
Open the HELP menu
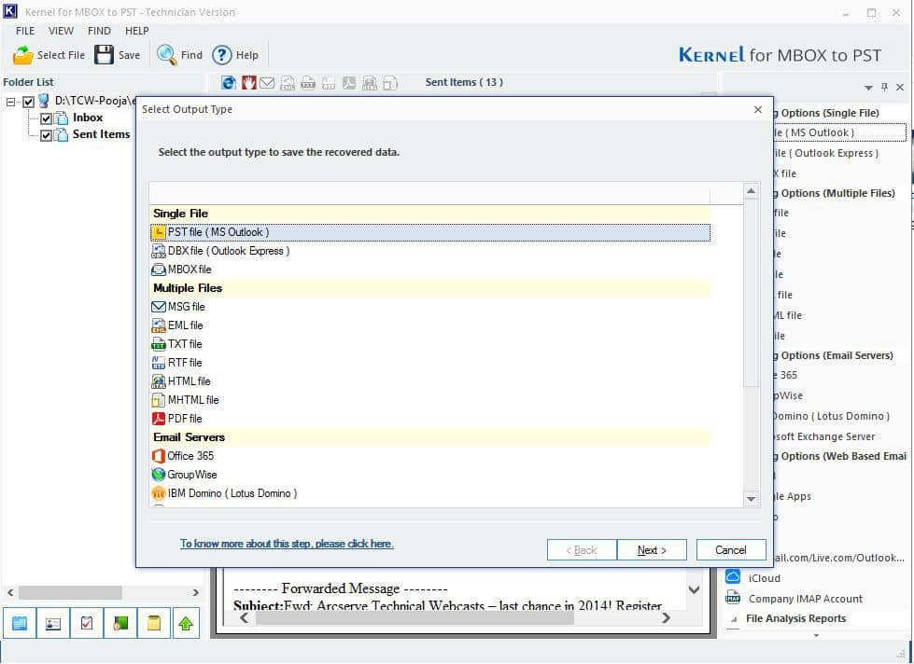click(x=137, y=31)
